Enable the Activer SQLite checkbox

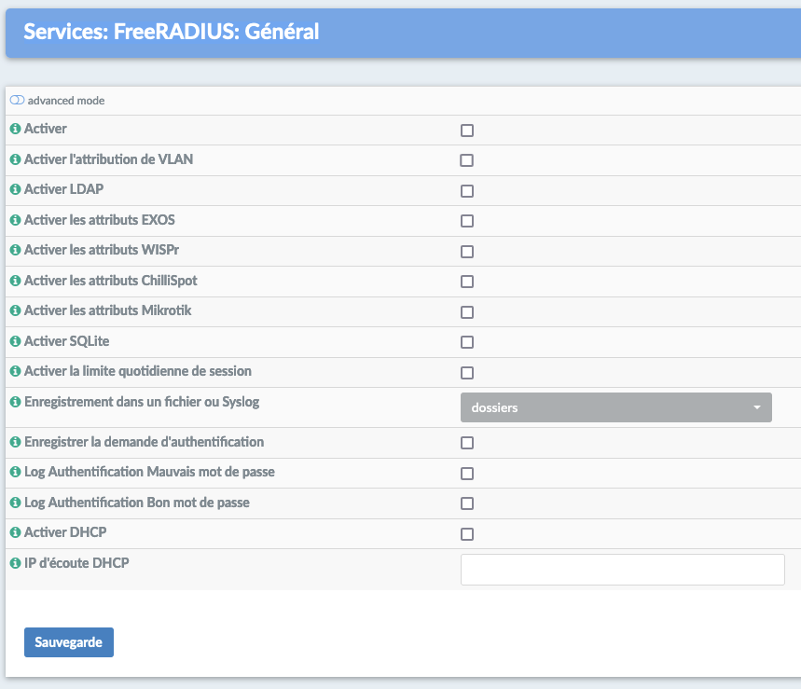coord(467,342)
